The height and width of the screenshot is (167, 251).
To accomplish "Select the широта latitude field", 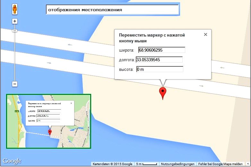I will (161, 50).
